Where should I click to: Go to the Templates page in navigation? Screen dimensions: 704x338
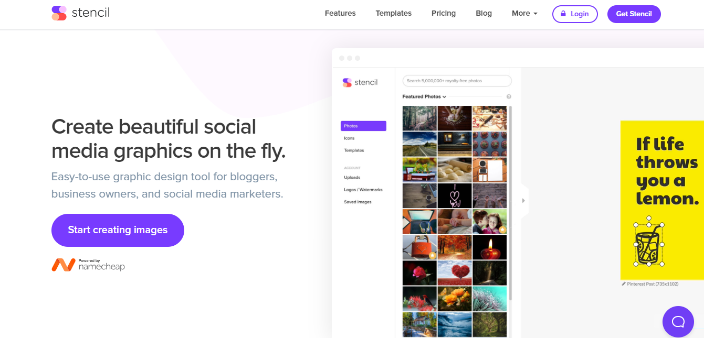point(393,14)
